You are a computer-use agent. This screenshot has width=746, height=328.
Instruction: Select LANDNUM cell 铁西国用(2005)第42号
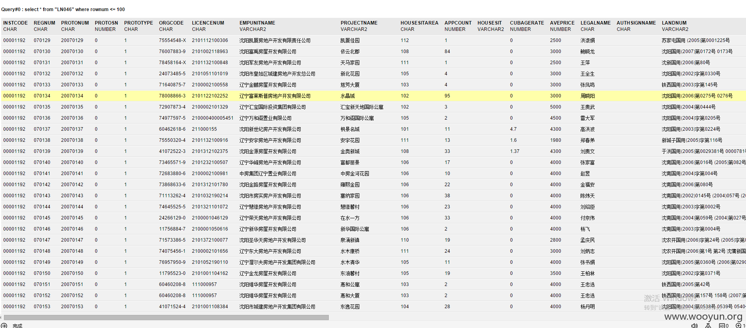coord(686,284)
